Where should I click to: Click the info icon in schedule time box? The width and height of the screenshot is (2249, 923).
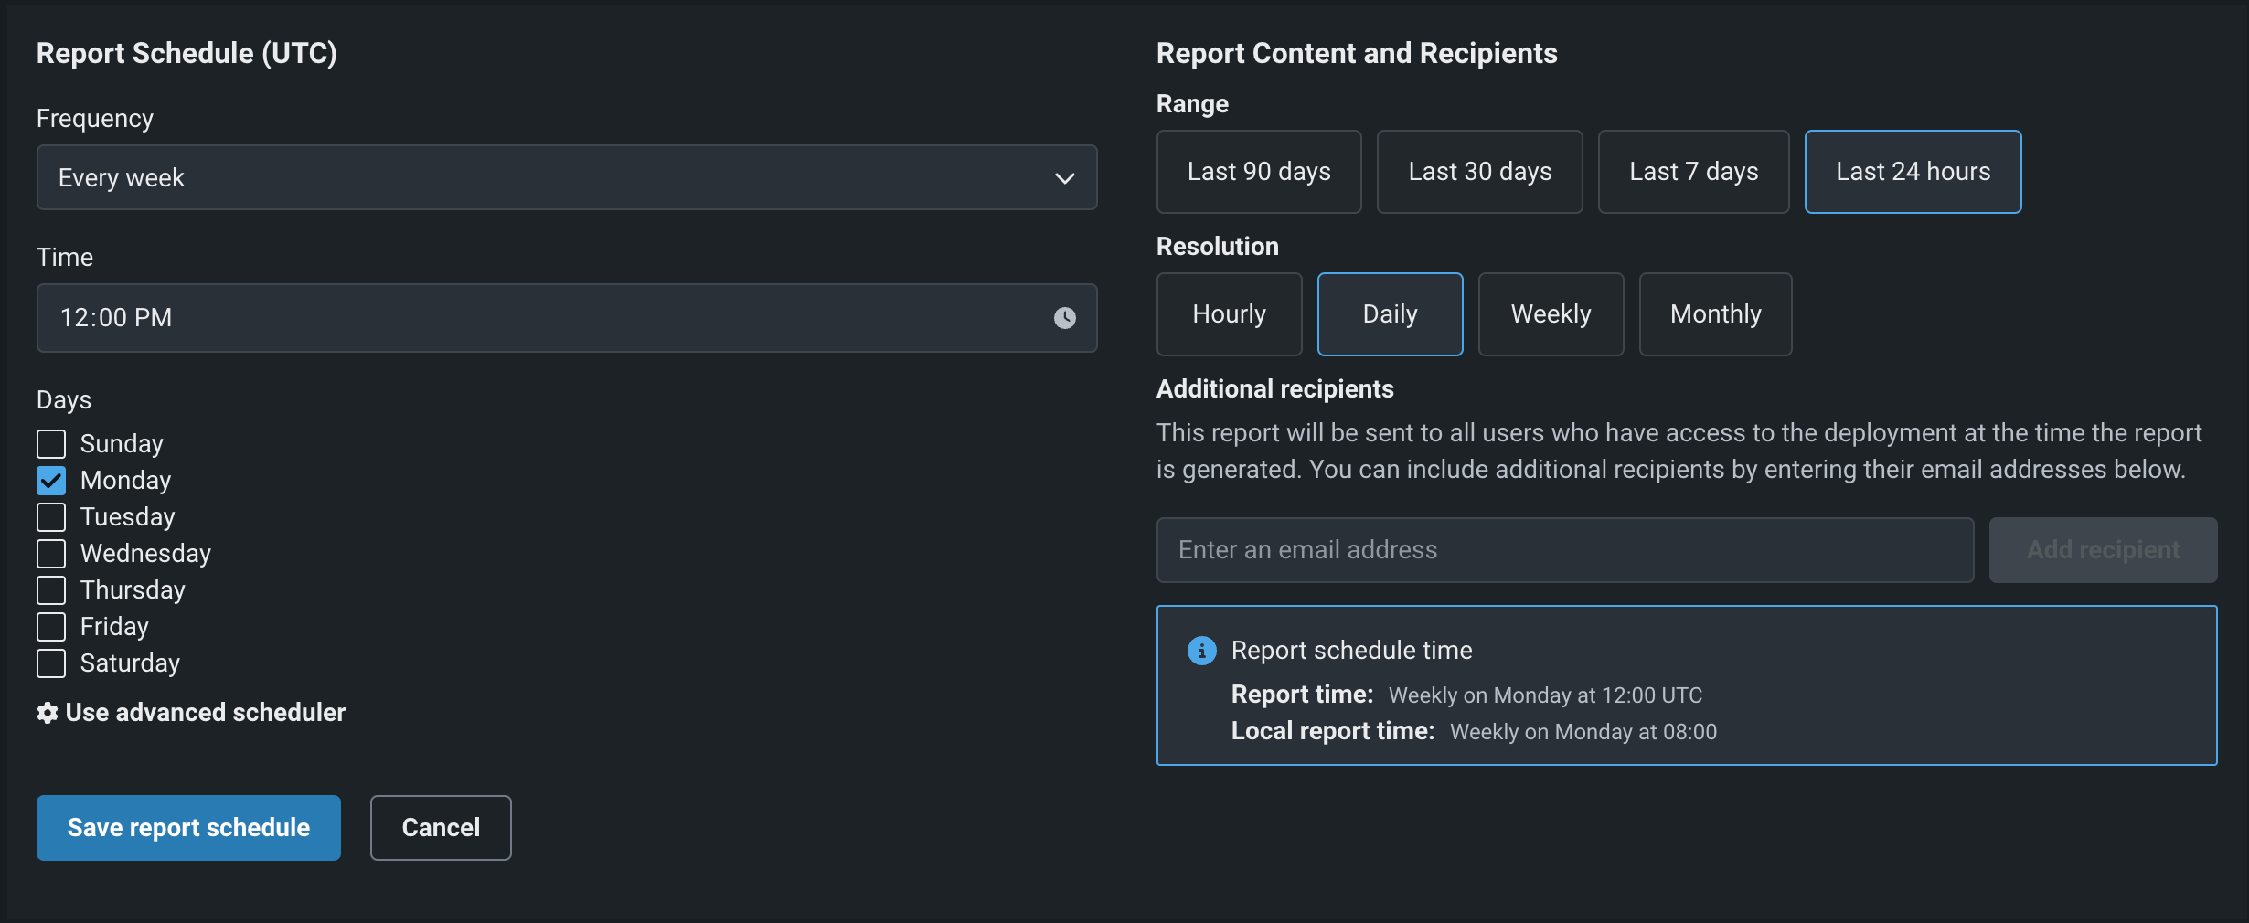click(1201, 651)
